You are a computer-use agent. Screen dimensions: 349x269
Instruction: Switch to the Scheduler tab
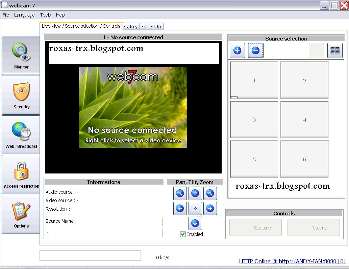pyautogui.click(x=152, y=26)
